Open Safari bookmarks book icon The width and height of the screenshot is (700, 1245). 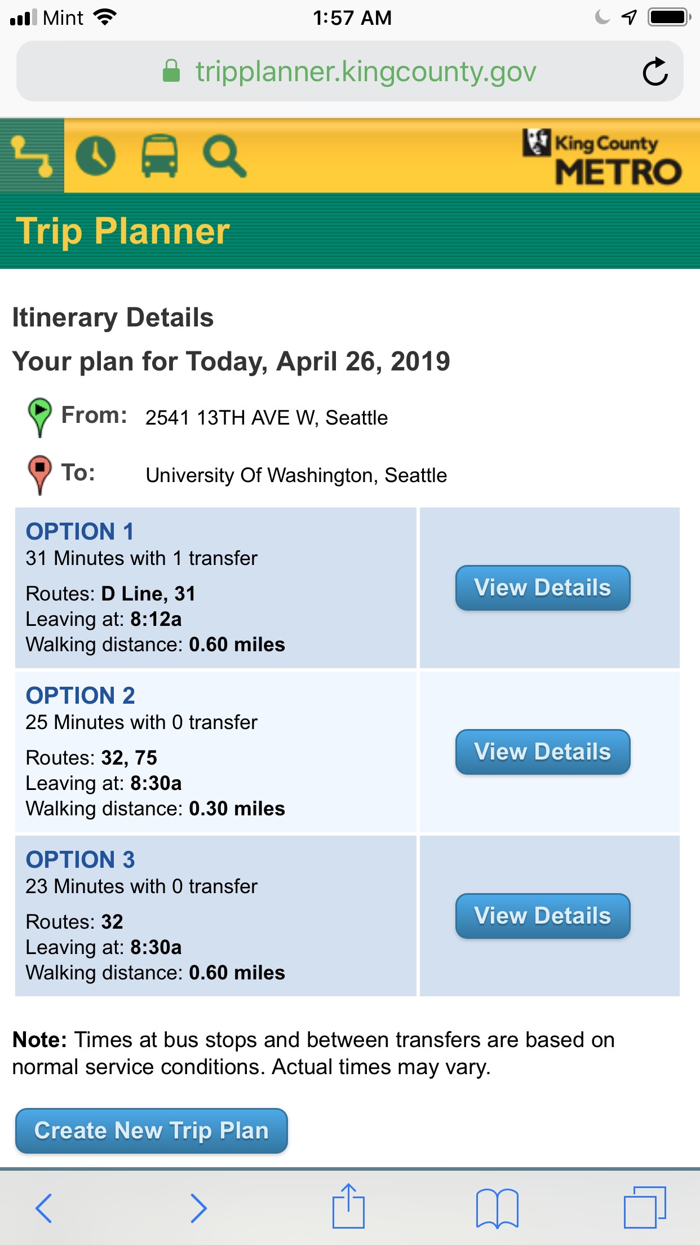(497, 1208)
